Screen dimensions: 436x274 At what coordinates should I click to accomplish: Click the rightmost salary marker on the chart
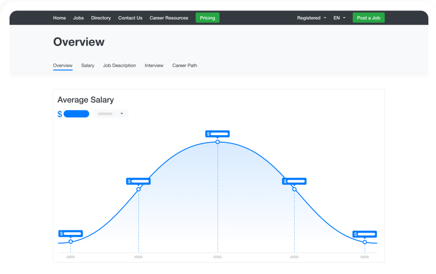(365, 234)
